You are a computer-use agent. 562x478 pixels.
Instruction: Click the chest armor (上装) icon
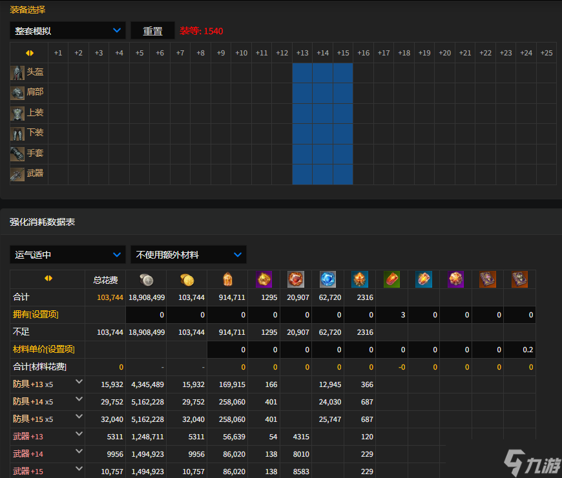point(17,114)
